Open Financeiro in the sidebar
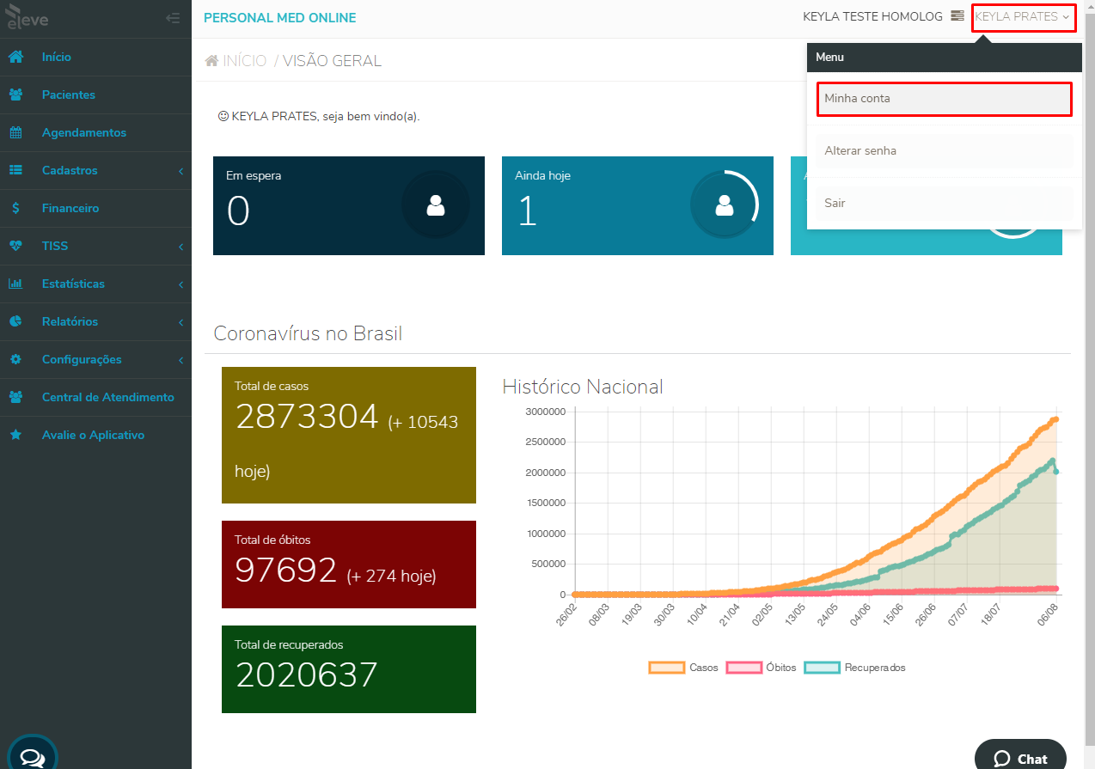Viewport: 1095px width, 769px height. [95, 208]
